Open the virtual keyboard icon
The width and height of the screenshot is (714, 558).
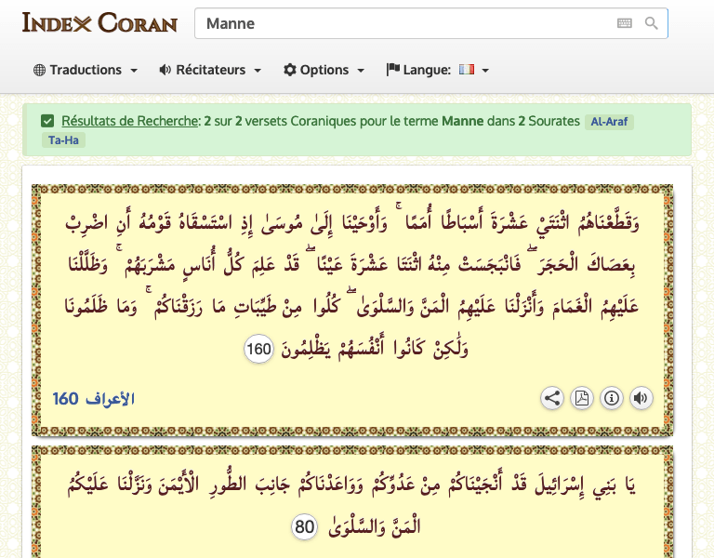624,23
